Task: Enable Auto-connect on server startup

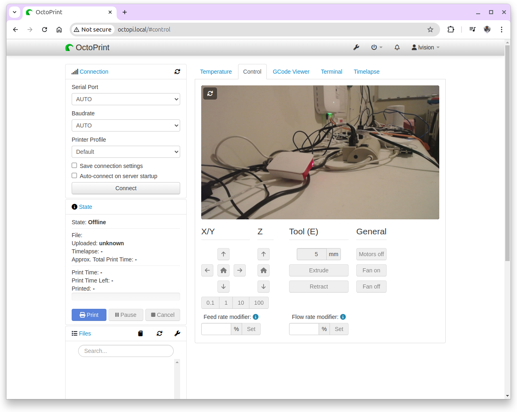Action: [74, 176]
